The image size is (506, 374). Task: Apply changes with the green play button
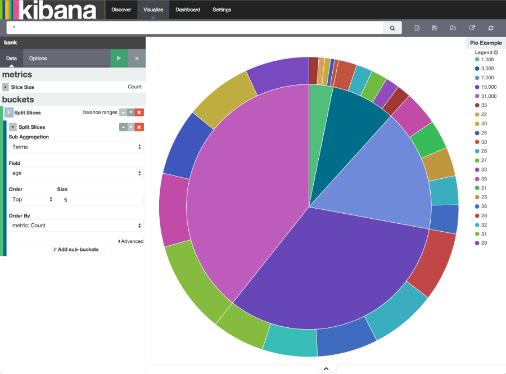pos(119,58)
